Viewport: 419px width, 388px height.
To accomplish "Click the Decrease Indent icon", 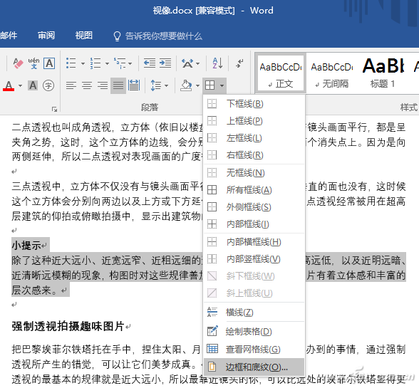I will coord(150,63).
